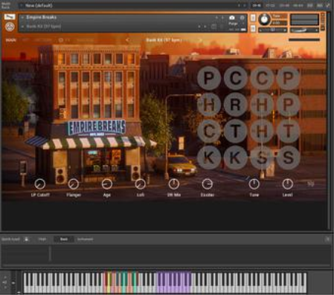This screenshot has height=295, width=334.
Task: Expand the Bank Kit snapshot arrow in header
Action: coord(22,26)
